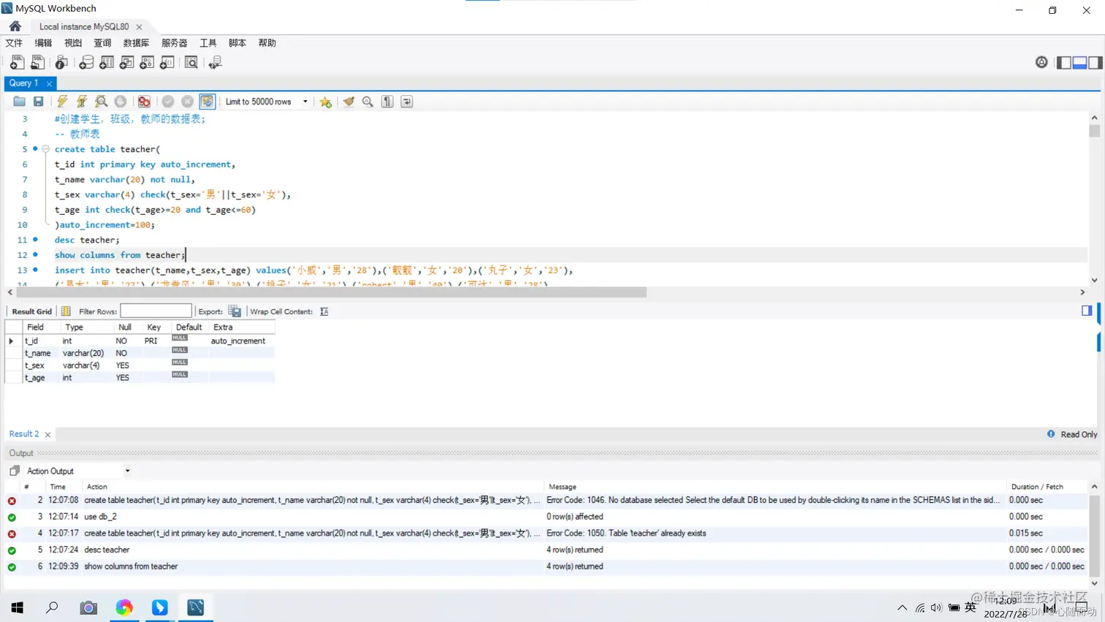Toggle result side panel icon

[x=1087, y=311]
